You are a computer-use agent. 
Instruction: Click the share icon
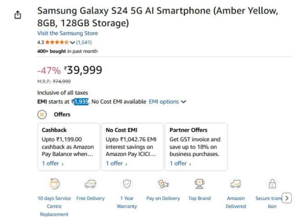point(18,14)
